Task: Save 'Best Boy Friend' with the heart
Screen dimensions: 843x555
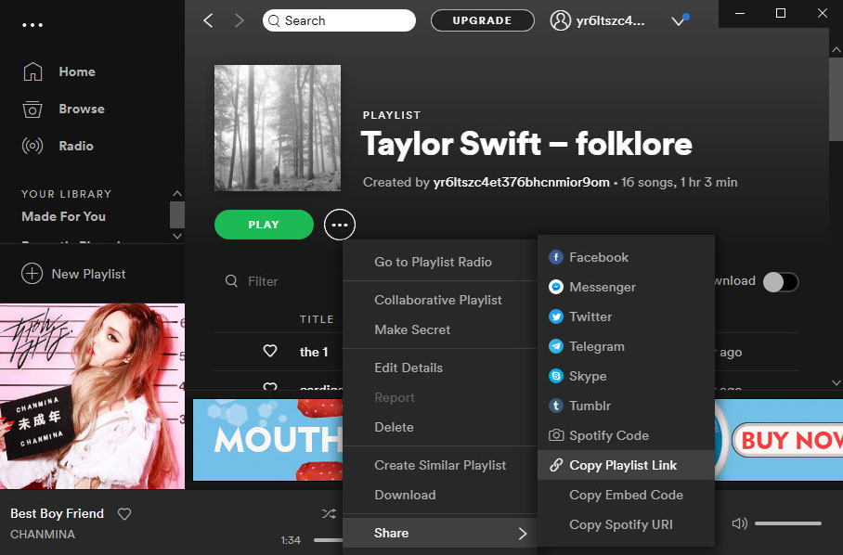Action: pyautogui.click(x=124, y=513)
